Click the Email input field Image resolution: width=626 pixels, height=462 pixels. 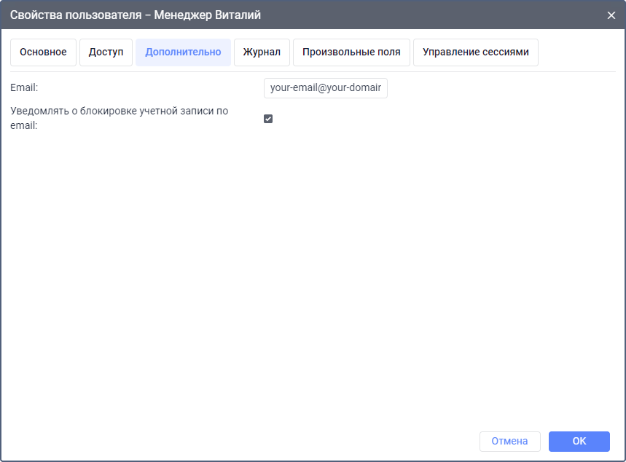click(325, 88)
